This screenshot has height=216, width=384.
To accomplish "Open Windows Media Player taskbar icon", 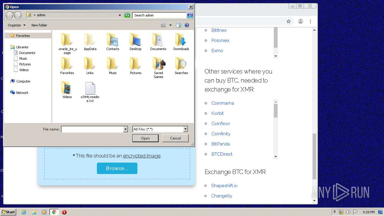I will [x=44, y=212].
